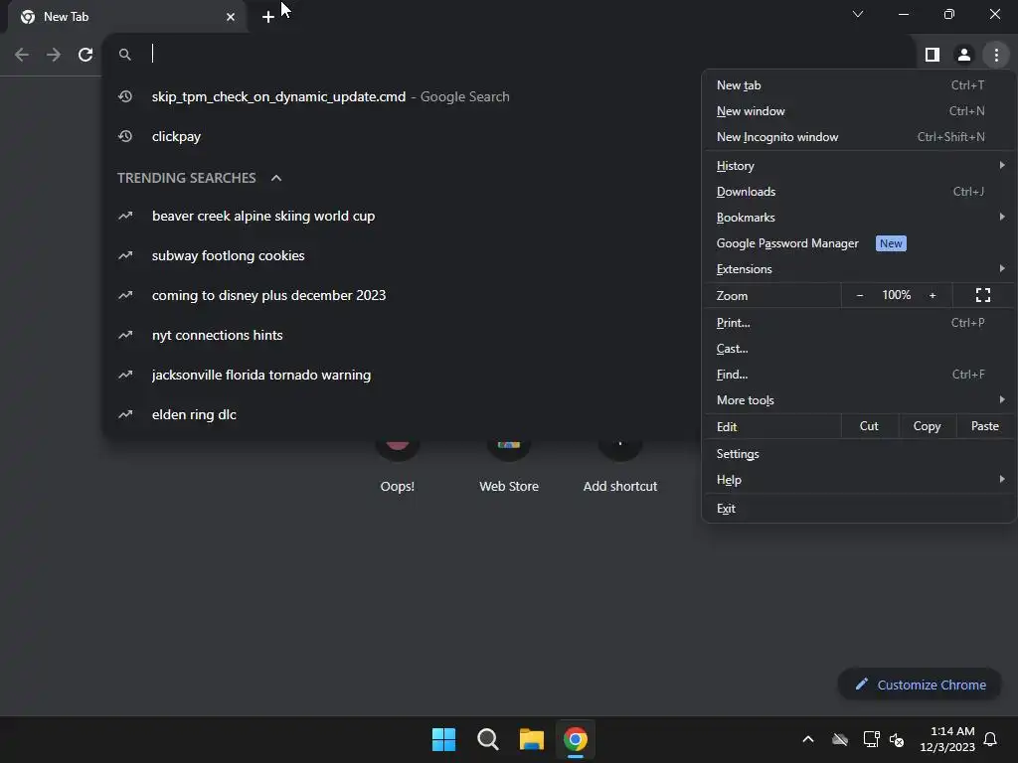The image size is (1018, 763).
Task: Click the muted volume tray icon
Action: click(x=897, y=739)
